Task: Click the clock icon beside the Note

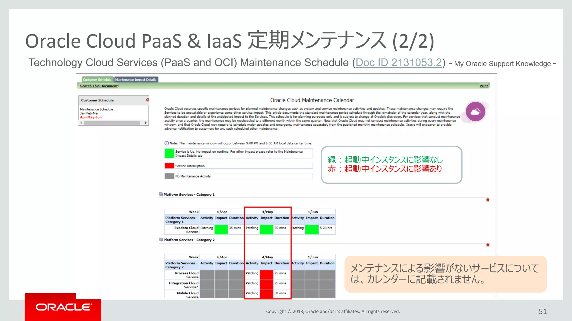Action: click(166, 143)
